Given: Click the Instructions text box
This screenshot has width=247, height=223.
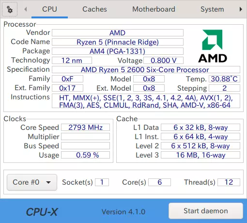Looking at the screenshot, I should coord(146,101).
